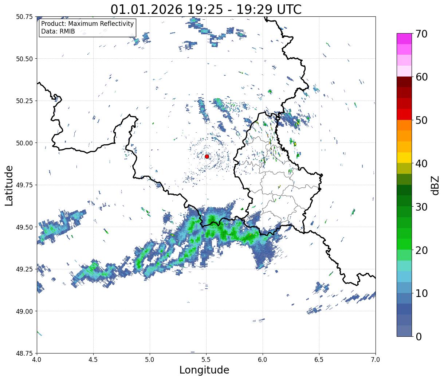Viewport: 444px width, 379px height.
Task: Click the colorbar tick label 20
Action: pos(421,250)
